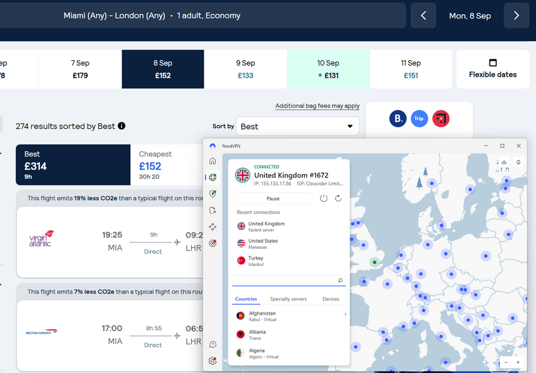536x373 pixels.
Task: Open NordVPN home icon in sidebar
Action: pyautogui.click(x=213, y=161)
